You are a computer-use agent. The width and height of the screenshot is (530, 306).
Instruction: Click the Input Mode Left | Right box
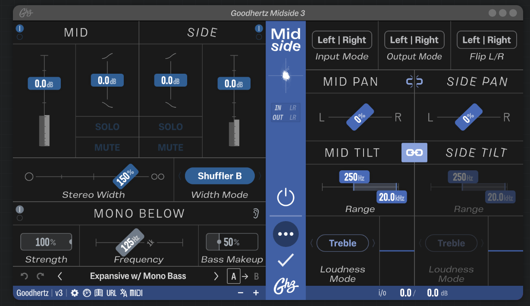point(342,40)
